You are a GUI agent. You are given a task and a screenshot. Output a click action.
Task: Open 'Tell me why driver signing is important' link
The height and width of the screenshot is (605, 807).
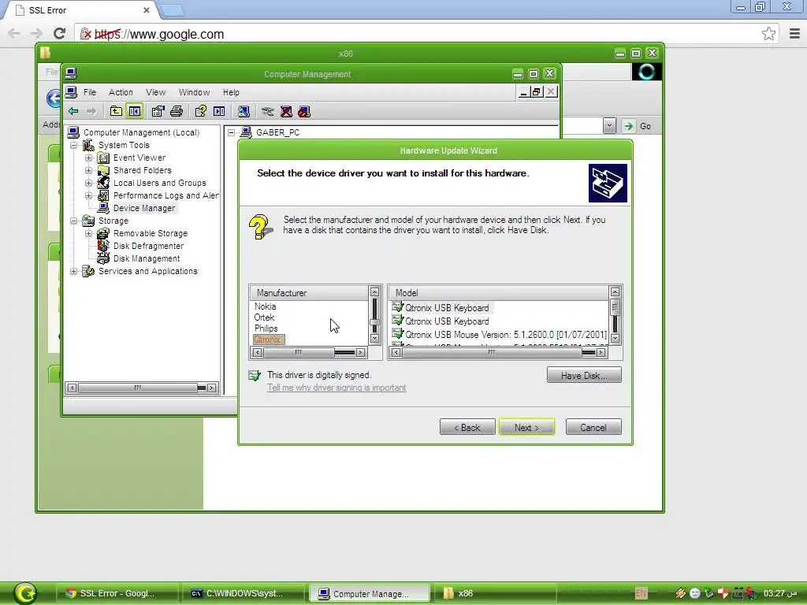point(336,388)
